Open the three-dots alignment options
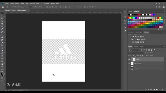166x93 pixels. (74, 7)
